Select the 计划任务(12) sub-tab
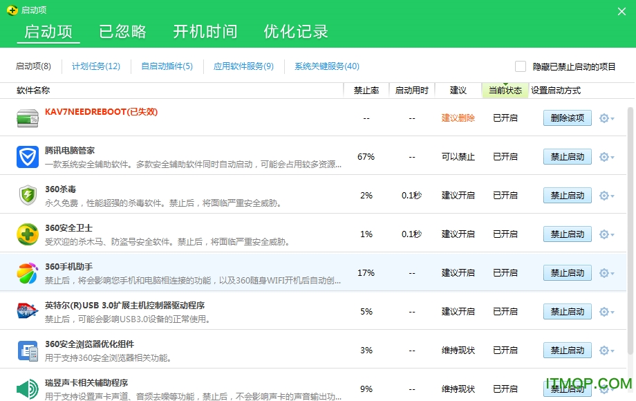This screenshot has height=401, width=636. (96, 66)
